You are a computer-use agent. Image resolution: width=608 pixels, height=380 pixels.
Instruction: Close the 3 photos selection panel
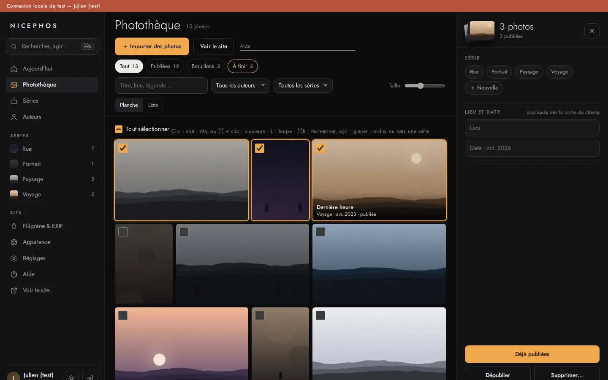[x=592, y=31]
